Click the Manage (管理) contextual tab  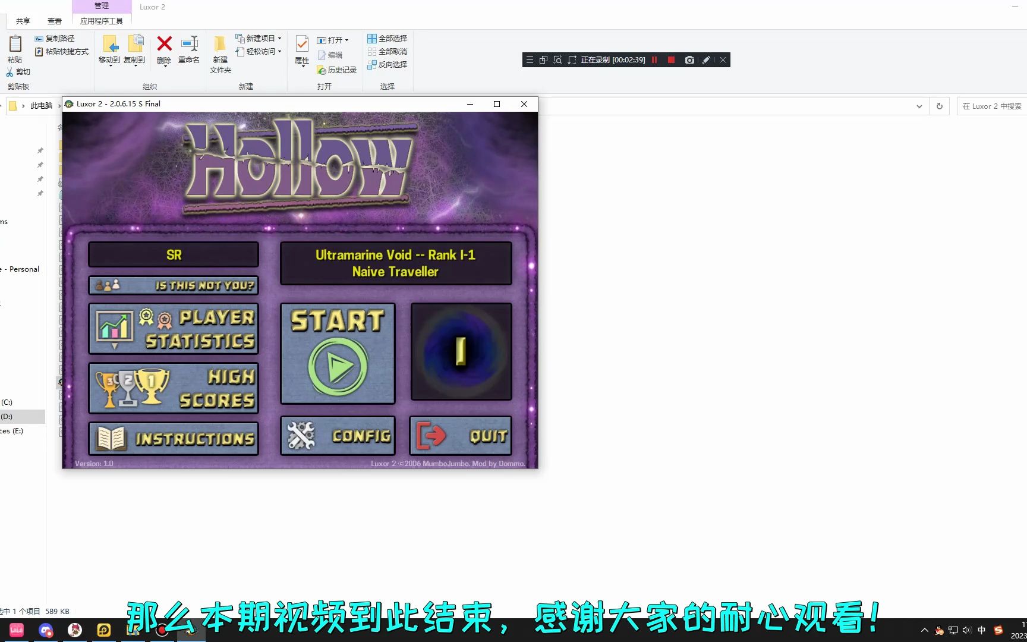coord(102,6)
